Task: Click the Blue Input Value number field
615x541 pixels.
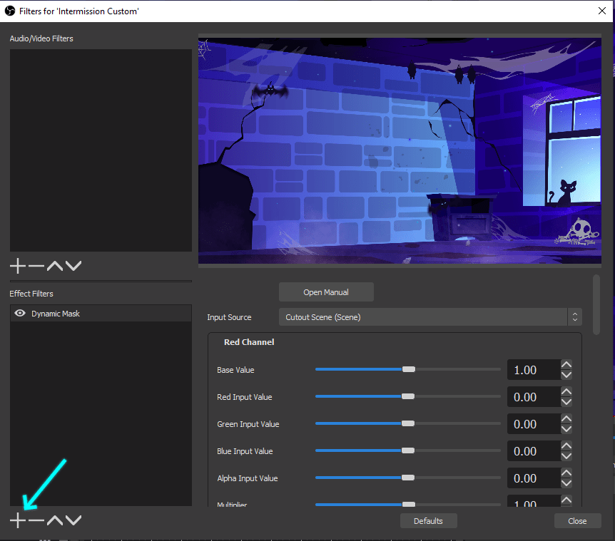Action: pyautogui.click(x=534, y=451)
